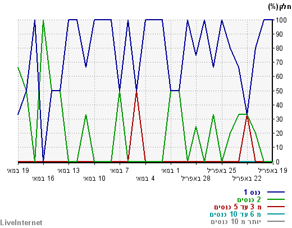Click the y-axis value 60

click(x=279, y=77)
